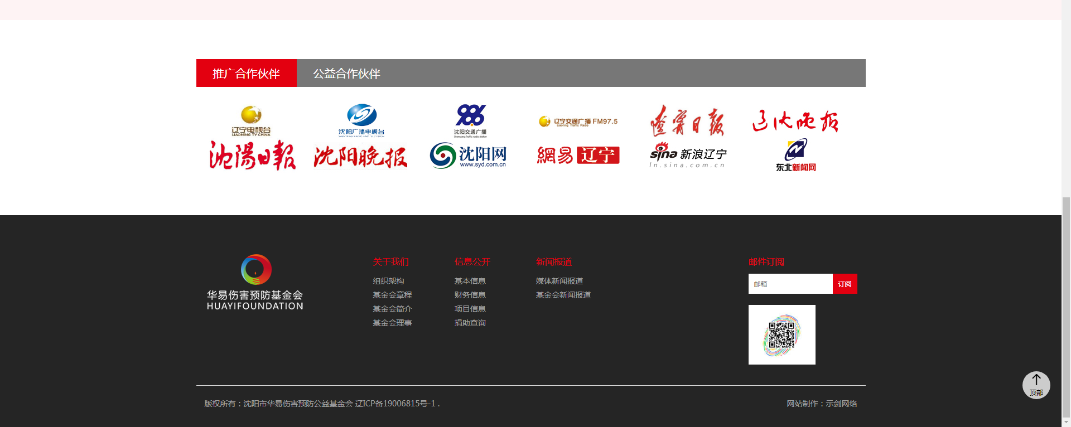Screen dimensions: 1071x427
Task: Open the 基金会章程 link
Action: 392,295
